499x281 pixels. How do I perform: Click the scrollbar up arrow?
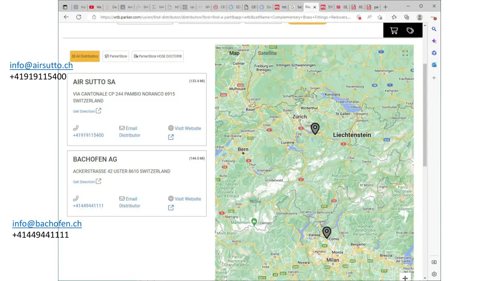click(425, 25)
